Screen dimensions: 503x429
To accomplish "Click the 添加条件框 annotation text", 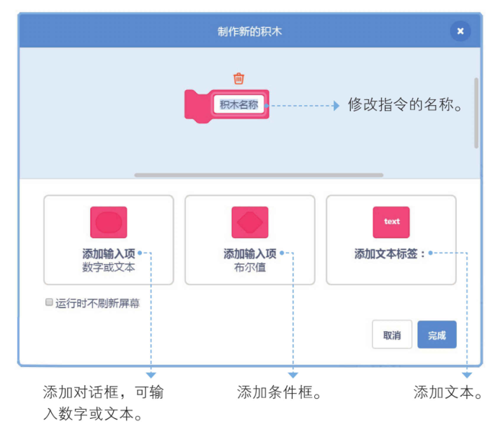I will [279, 393].
